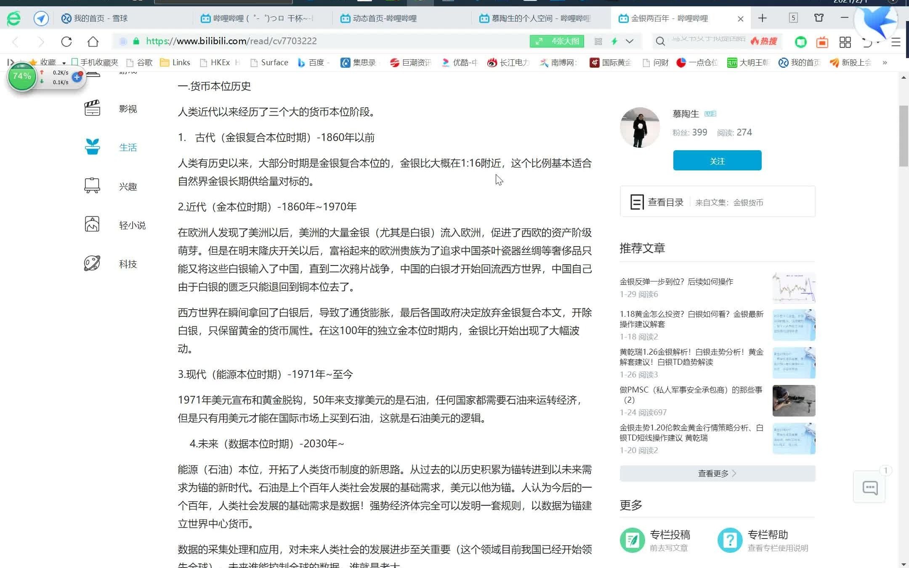Open the 百度 bookmark

pos(312,63)
